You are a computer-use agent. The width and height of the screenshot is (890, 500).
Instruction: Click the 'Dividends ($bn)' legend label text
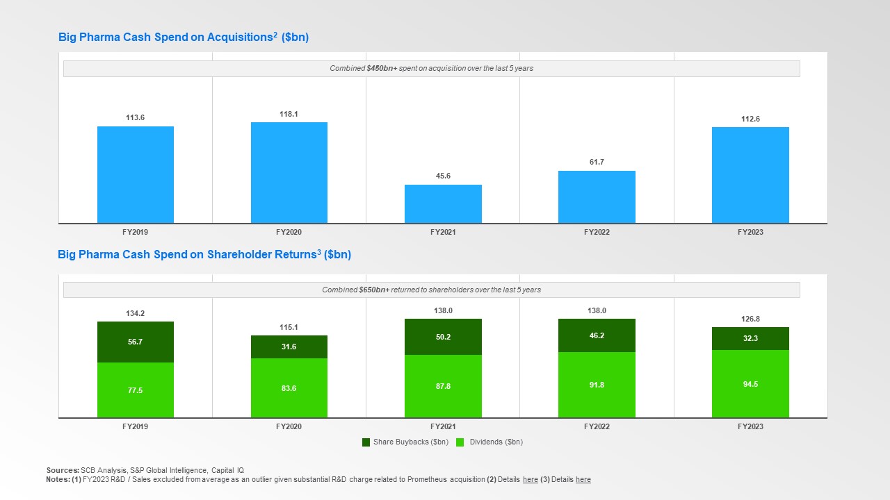496,442
